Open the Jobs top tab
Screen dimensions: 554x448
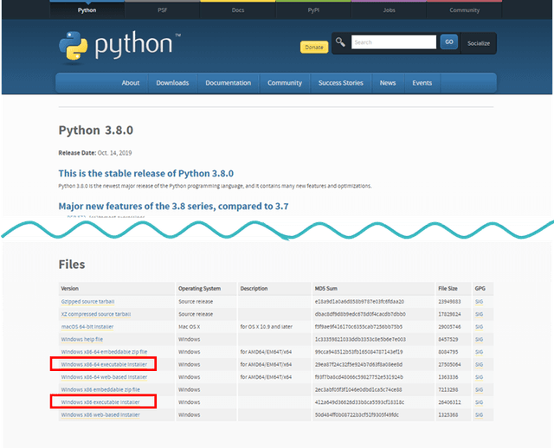pyautogui.click(x=389, y=10)
